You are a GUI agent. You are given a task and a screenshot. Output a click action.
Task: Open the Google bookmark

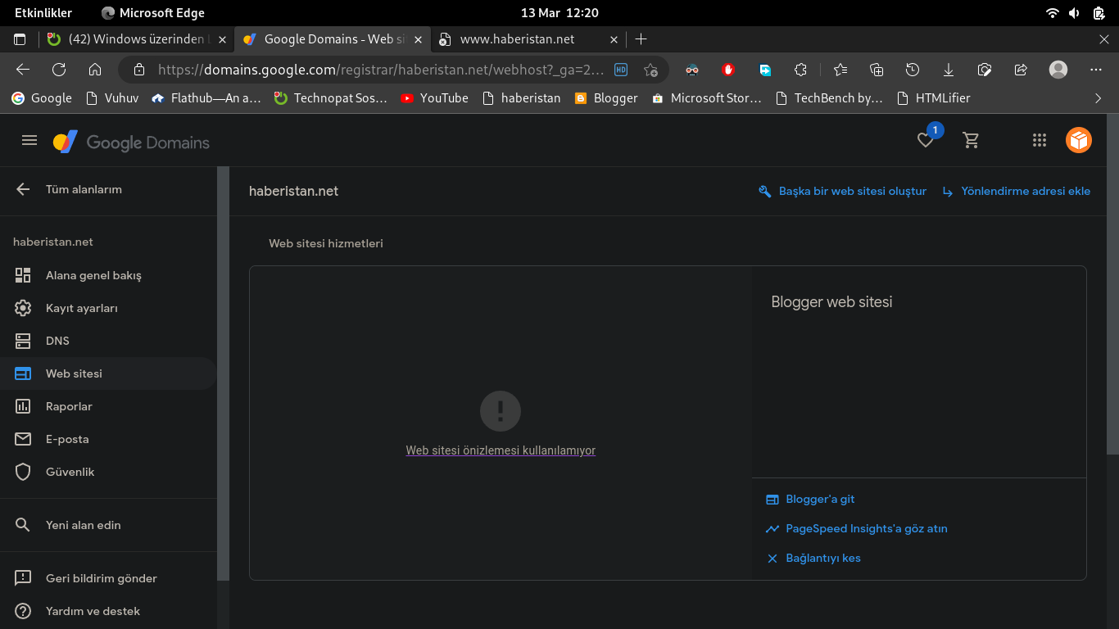42,98
